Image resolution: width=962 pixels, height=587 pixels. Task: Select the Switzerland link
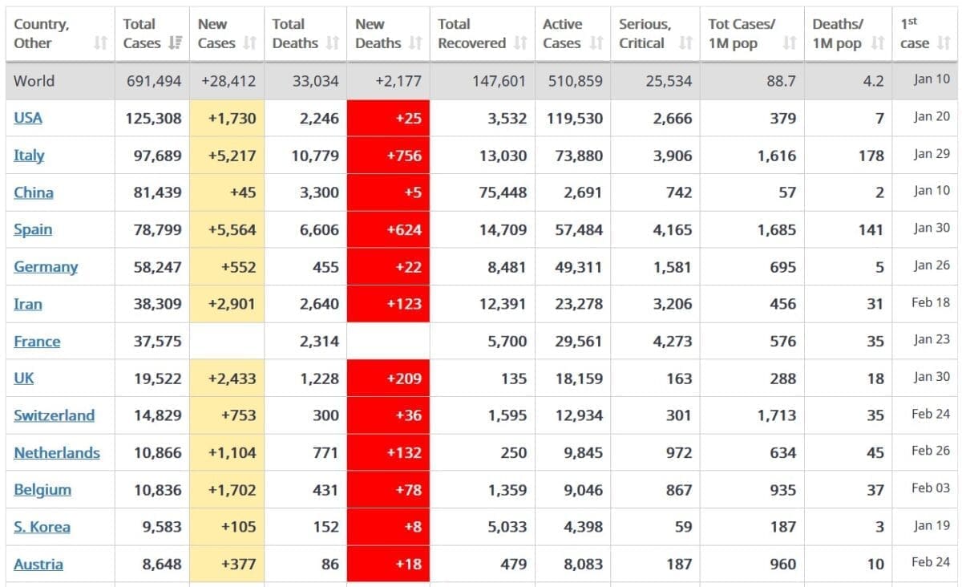tap(54, 415)
